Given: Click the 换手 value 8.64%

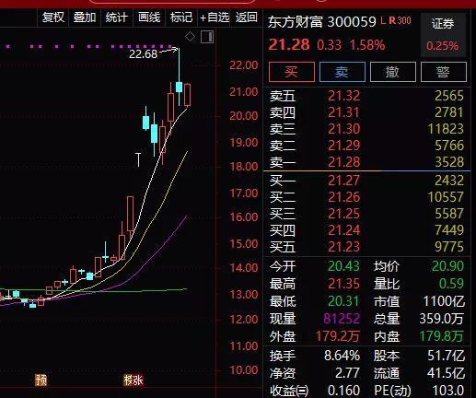Looking at the screenshot, I should pyautogui.click(x=342, y=356).
